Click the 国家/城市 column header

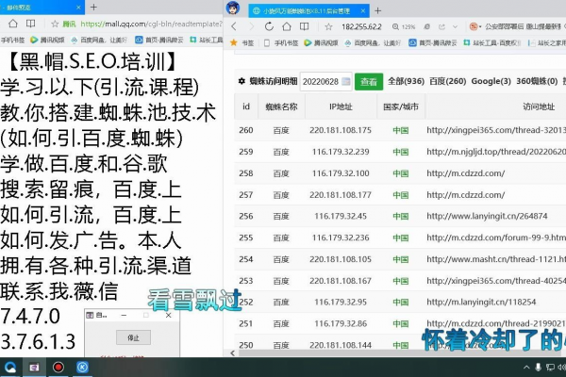point(401,107)
